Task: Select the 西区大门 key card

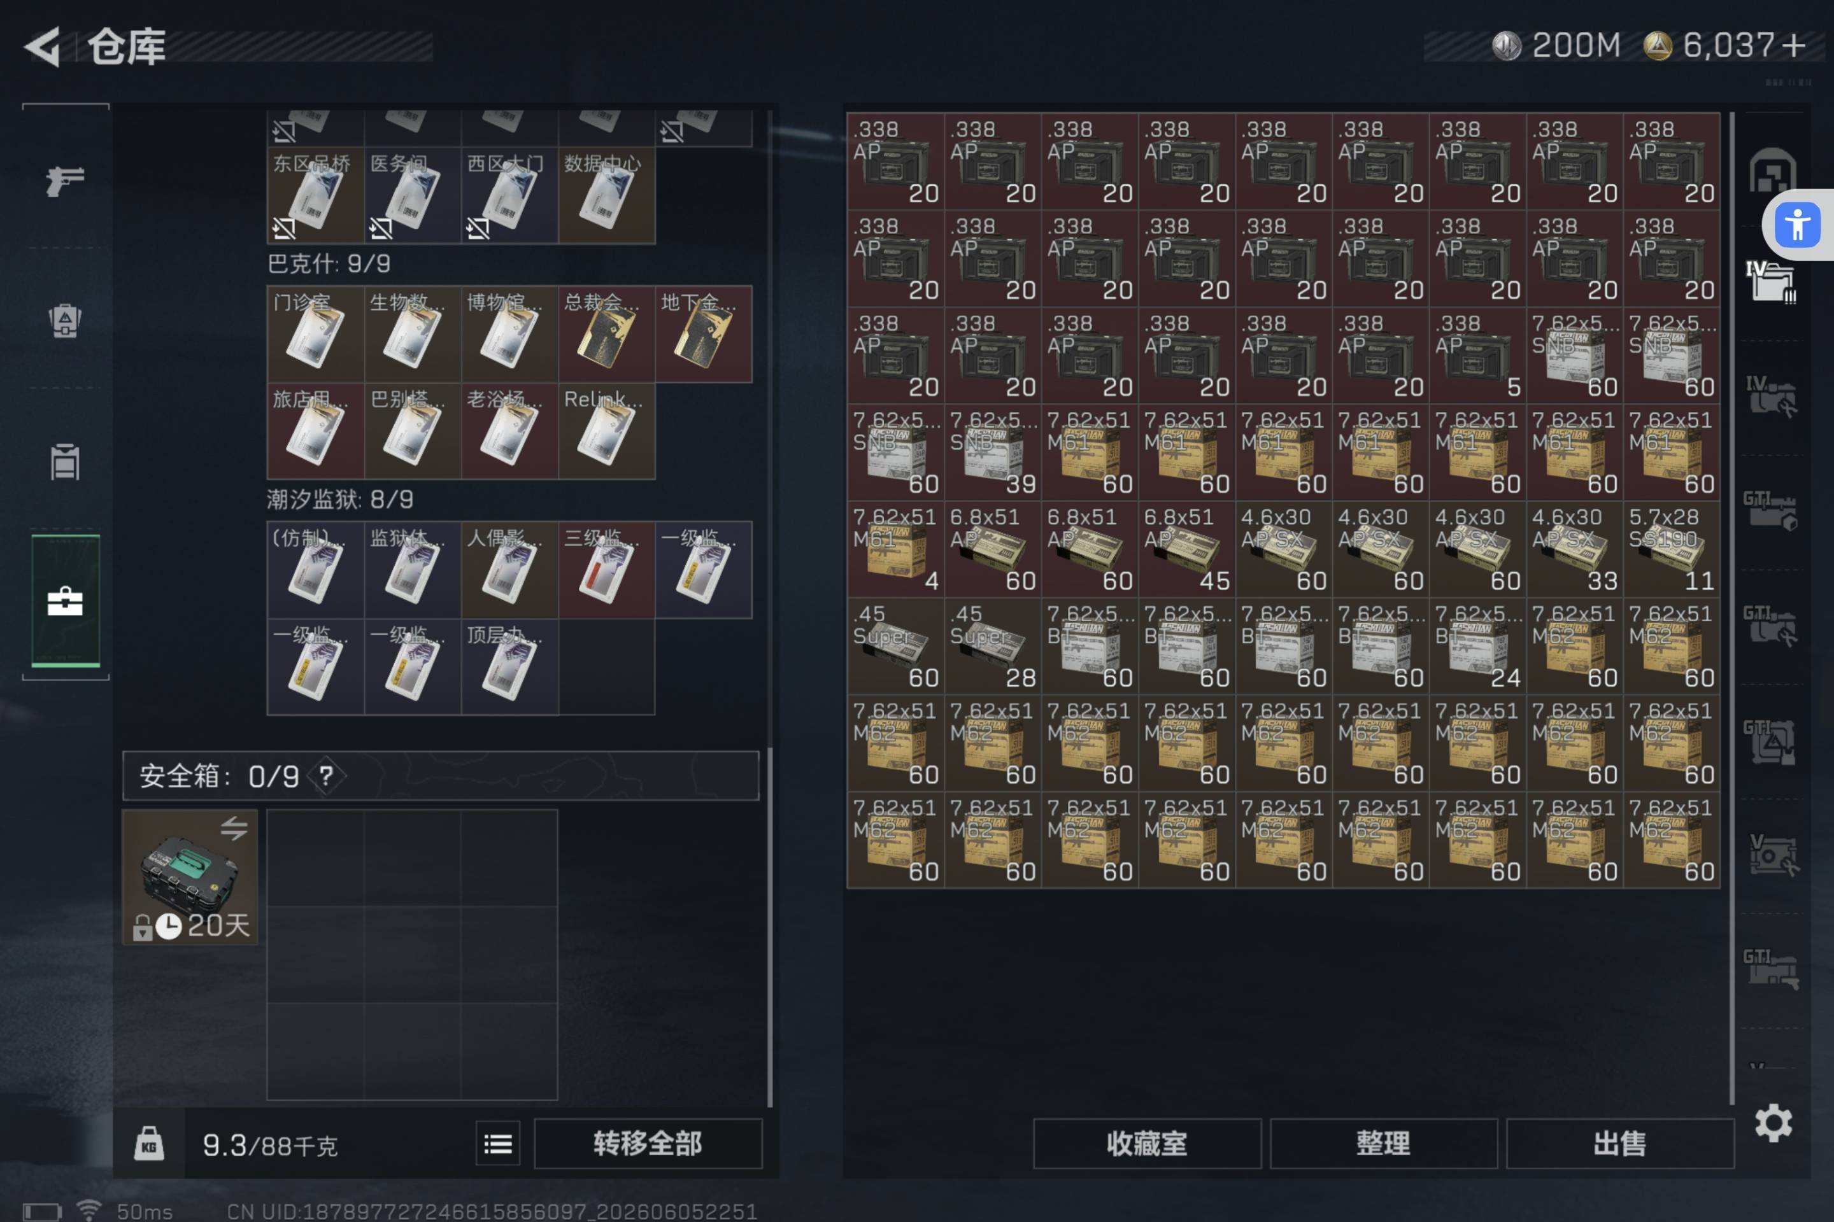Action: (510, 195)
